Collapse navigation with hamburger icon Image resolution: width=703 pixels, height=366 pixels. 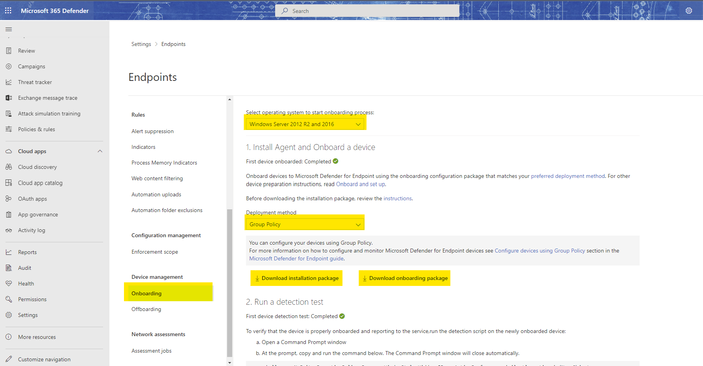9,29
